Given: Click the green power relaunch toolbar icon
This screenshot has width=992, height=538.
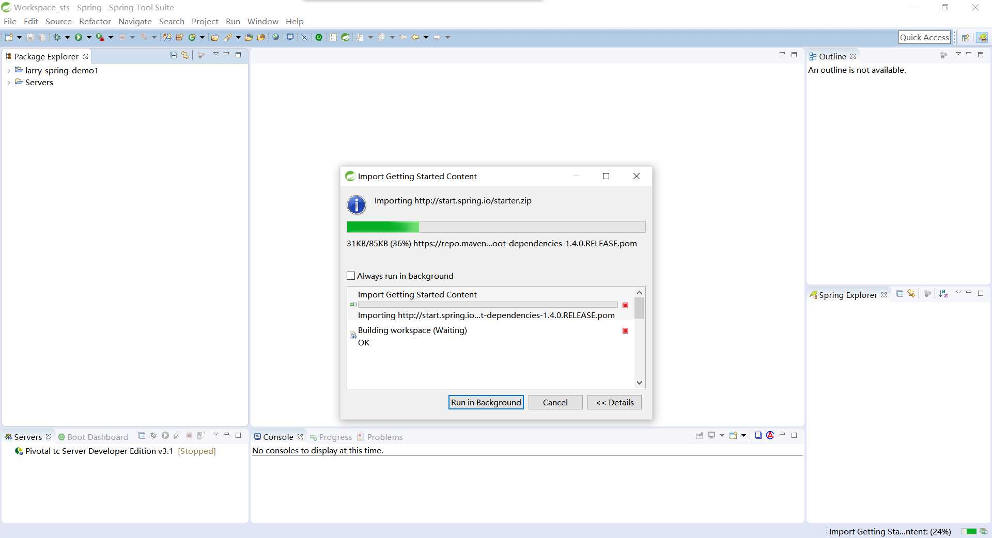Looking at the screenshot, I should pyautogui.click(x=319, y=37).
